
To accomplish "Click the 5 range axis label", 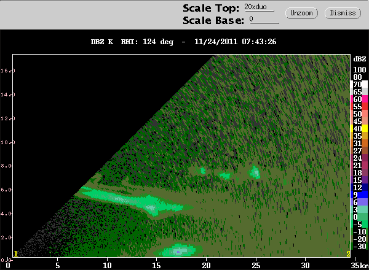I will click(x=57, y=266).
